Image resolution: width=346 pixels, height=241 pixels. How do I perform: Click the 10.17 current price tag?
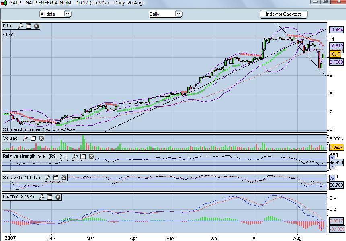point(335,54)
